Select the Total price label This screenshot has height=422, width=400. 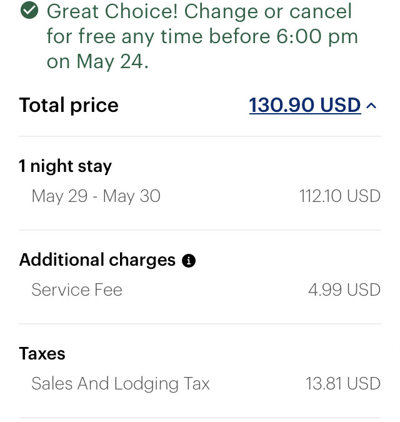coord(69,105)
